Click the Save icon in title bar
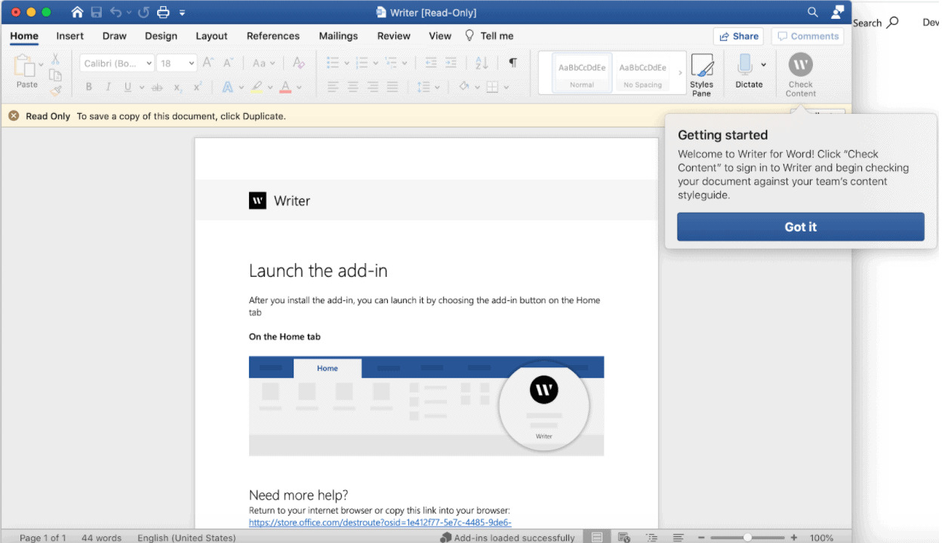Image resolution: width=945 pixels, height=543 pixels. pyautogui.click(x=97, y=12)
